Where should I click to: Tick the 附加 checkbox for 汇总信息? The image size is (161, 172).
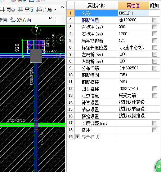[x=155, y=95]
